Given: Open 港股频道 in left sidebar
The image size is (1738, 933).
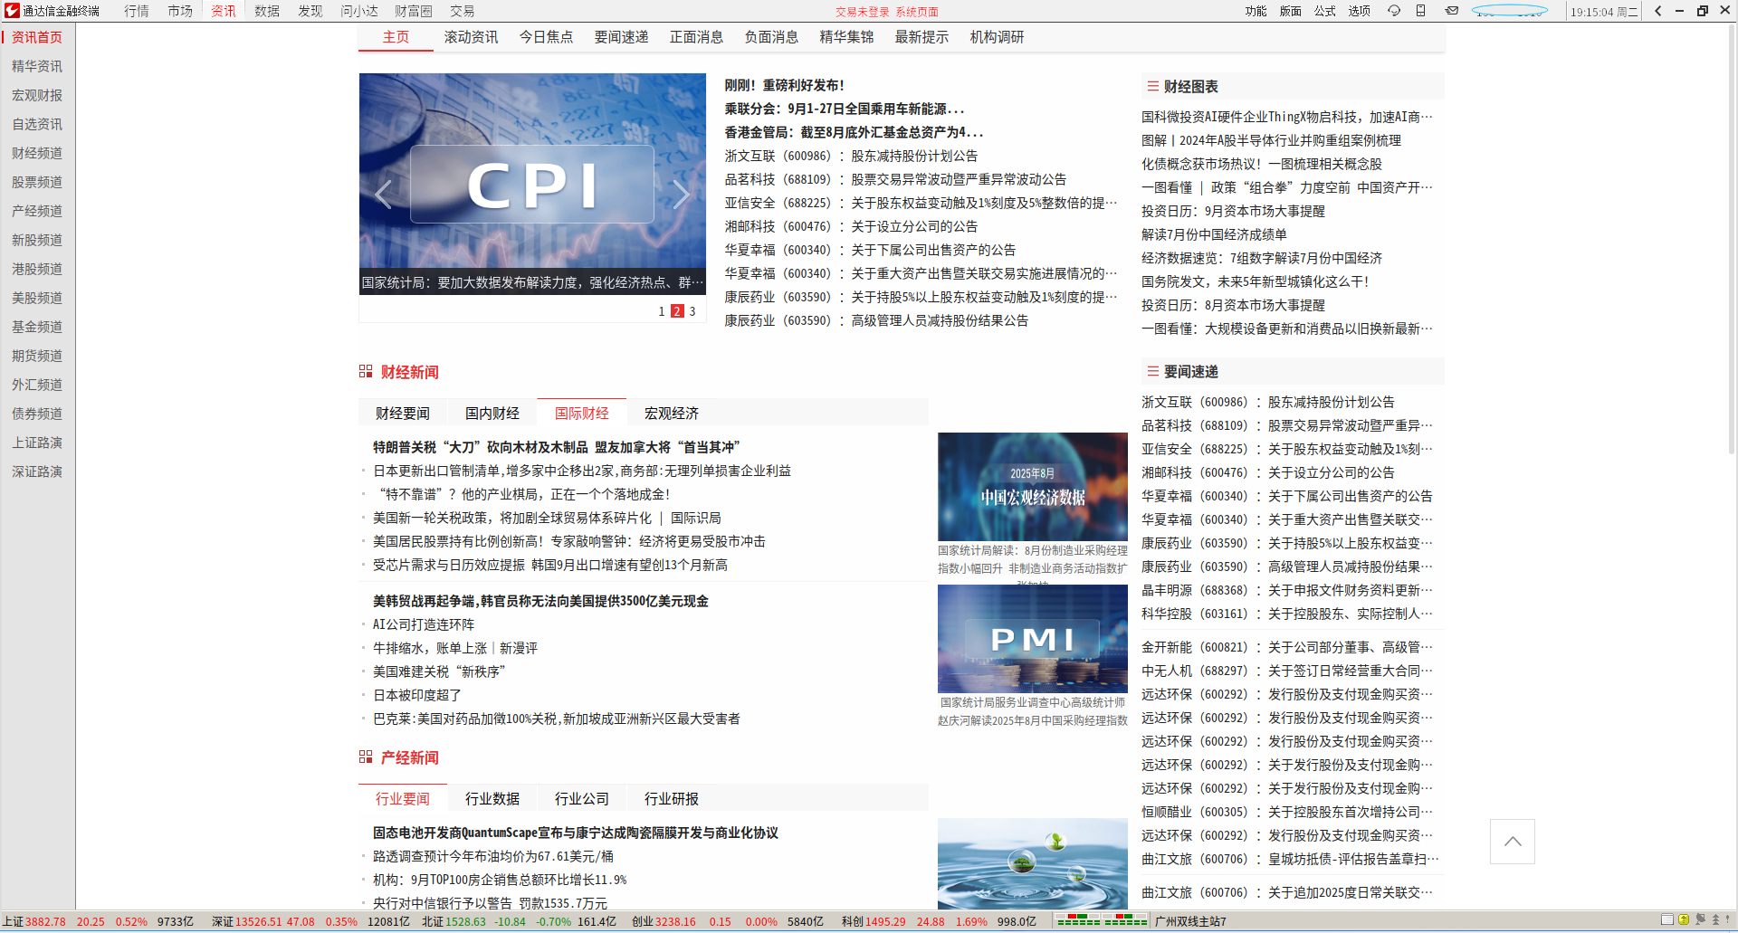Looking at the screenshot, I should coord(37,269).
